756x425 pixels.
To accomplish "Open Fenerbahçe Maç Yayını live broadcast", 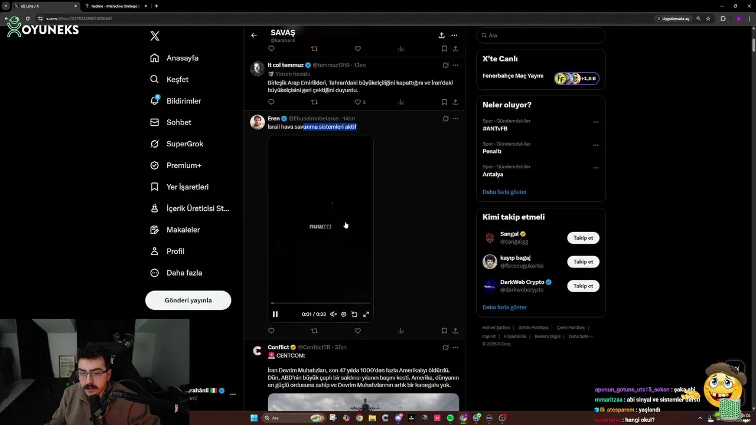I will [x=541, y=78].
